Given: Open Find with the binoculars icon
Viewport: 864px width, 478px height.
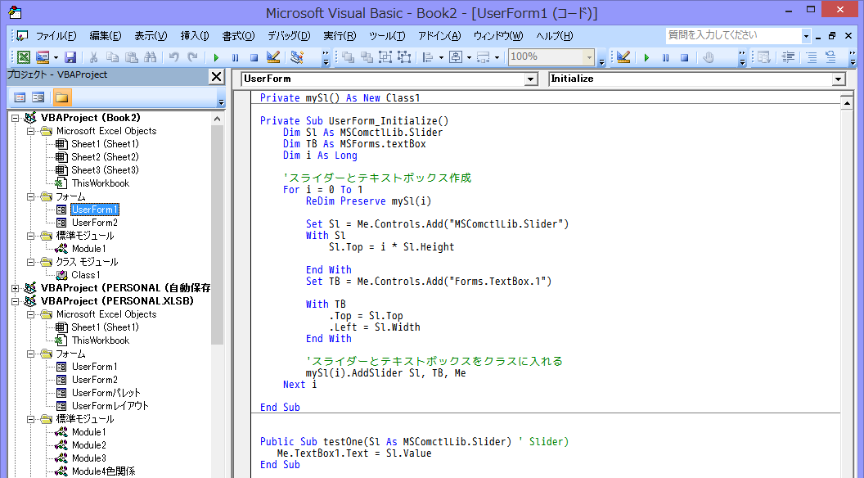Looking at the screenshot, I should [150, 56].
